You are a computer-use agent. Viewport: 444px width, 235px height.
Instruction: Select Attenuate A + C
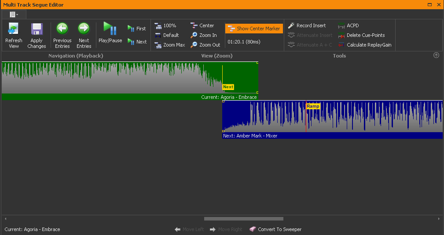pos(310,45)
